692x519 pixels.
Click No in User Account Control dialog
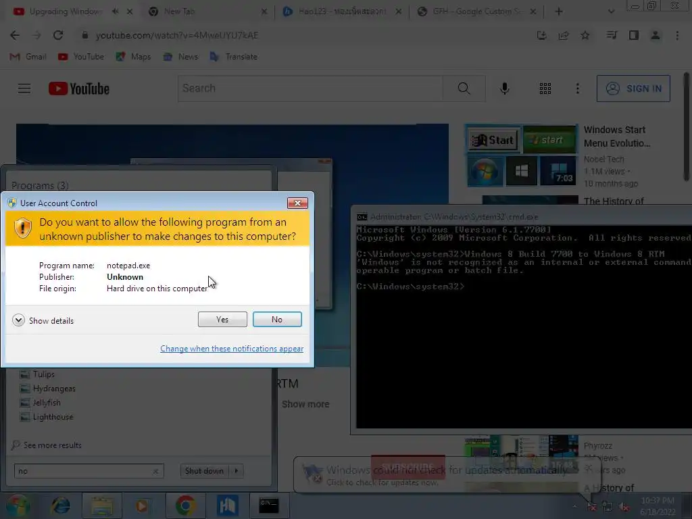(x=277, y=320)
